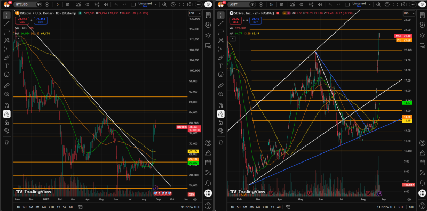The width and height of the screenshot is (427, 211).
Task: Toggle magnet mode in the ASST drawing toolbar
Action: click(x=220, y=106)
